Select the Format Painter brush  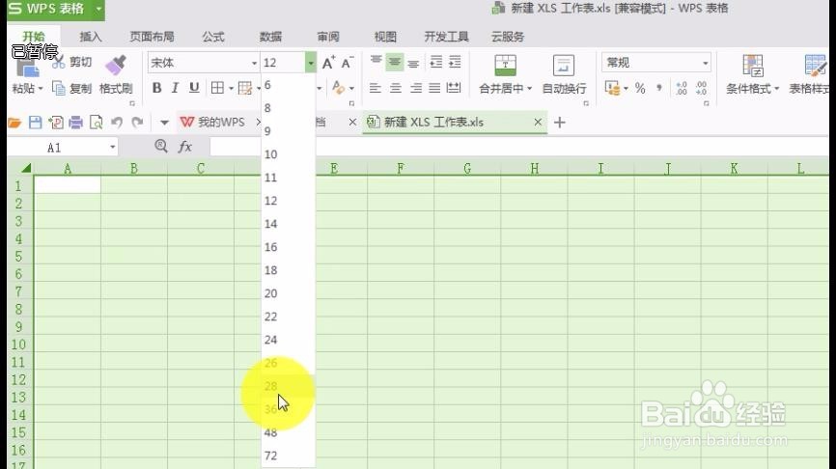pyautogui.click(x=116, y=65)
